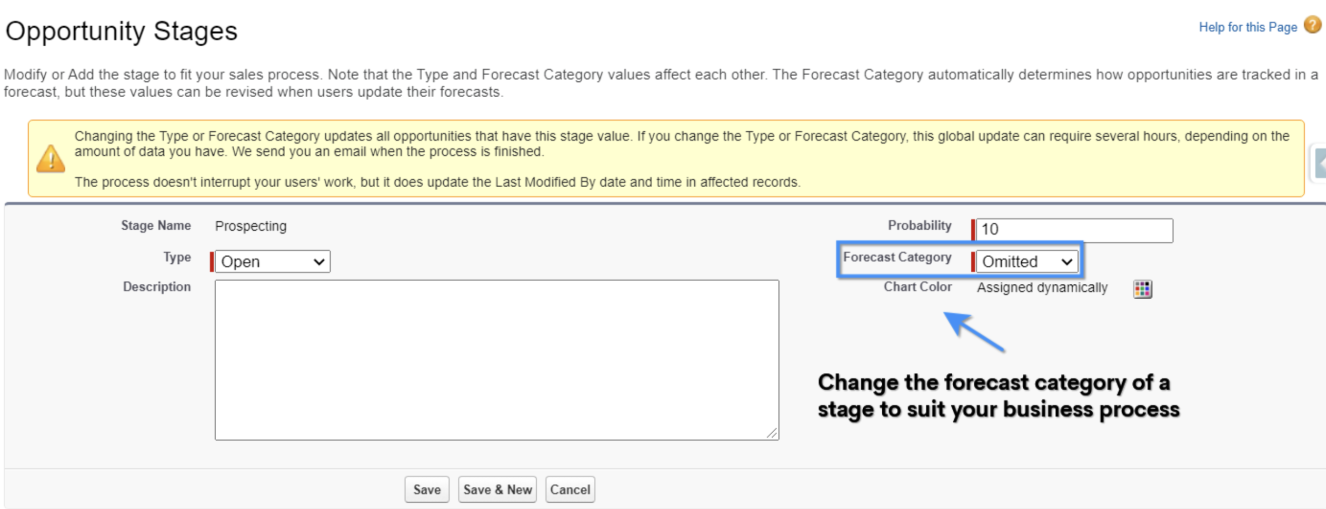Image resolution: width=1326 pixels, height=509 pixels.
Task: Open the Help for this Page link
Action: [x=1248, y=27]
